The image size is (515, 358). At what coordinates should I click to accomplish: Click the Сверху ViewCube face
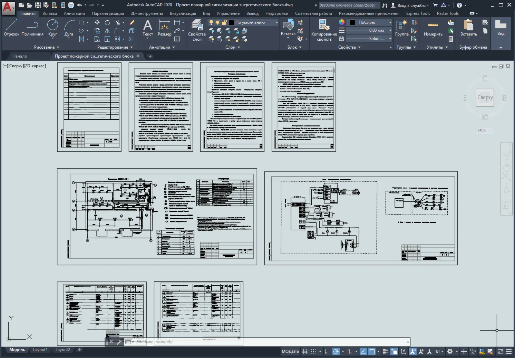pyautogui.click(x=485, y=98)
